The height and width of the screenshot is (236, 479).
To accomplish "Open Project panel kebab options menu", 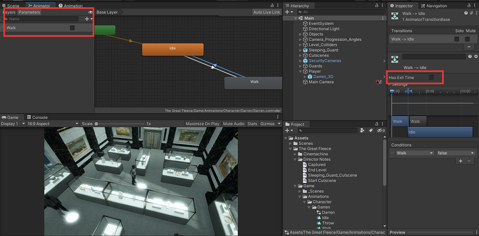I will click(383, 124).
